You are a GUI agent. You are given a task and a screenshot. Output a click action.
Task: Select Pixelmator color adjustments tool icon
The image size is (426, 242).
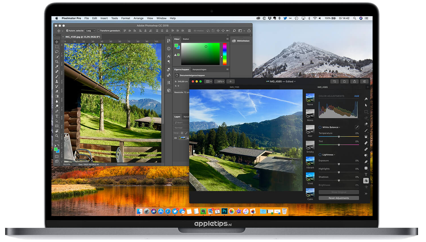366,181
